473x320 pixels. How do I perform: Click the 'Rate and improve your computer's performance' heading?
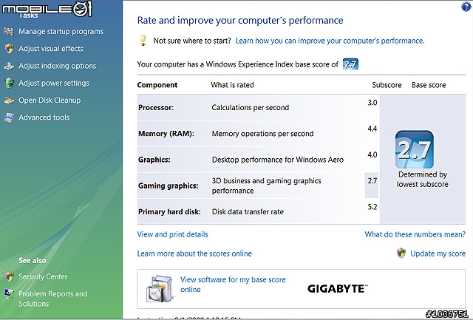coord(240,20)
